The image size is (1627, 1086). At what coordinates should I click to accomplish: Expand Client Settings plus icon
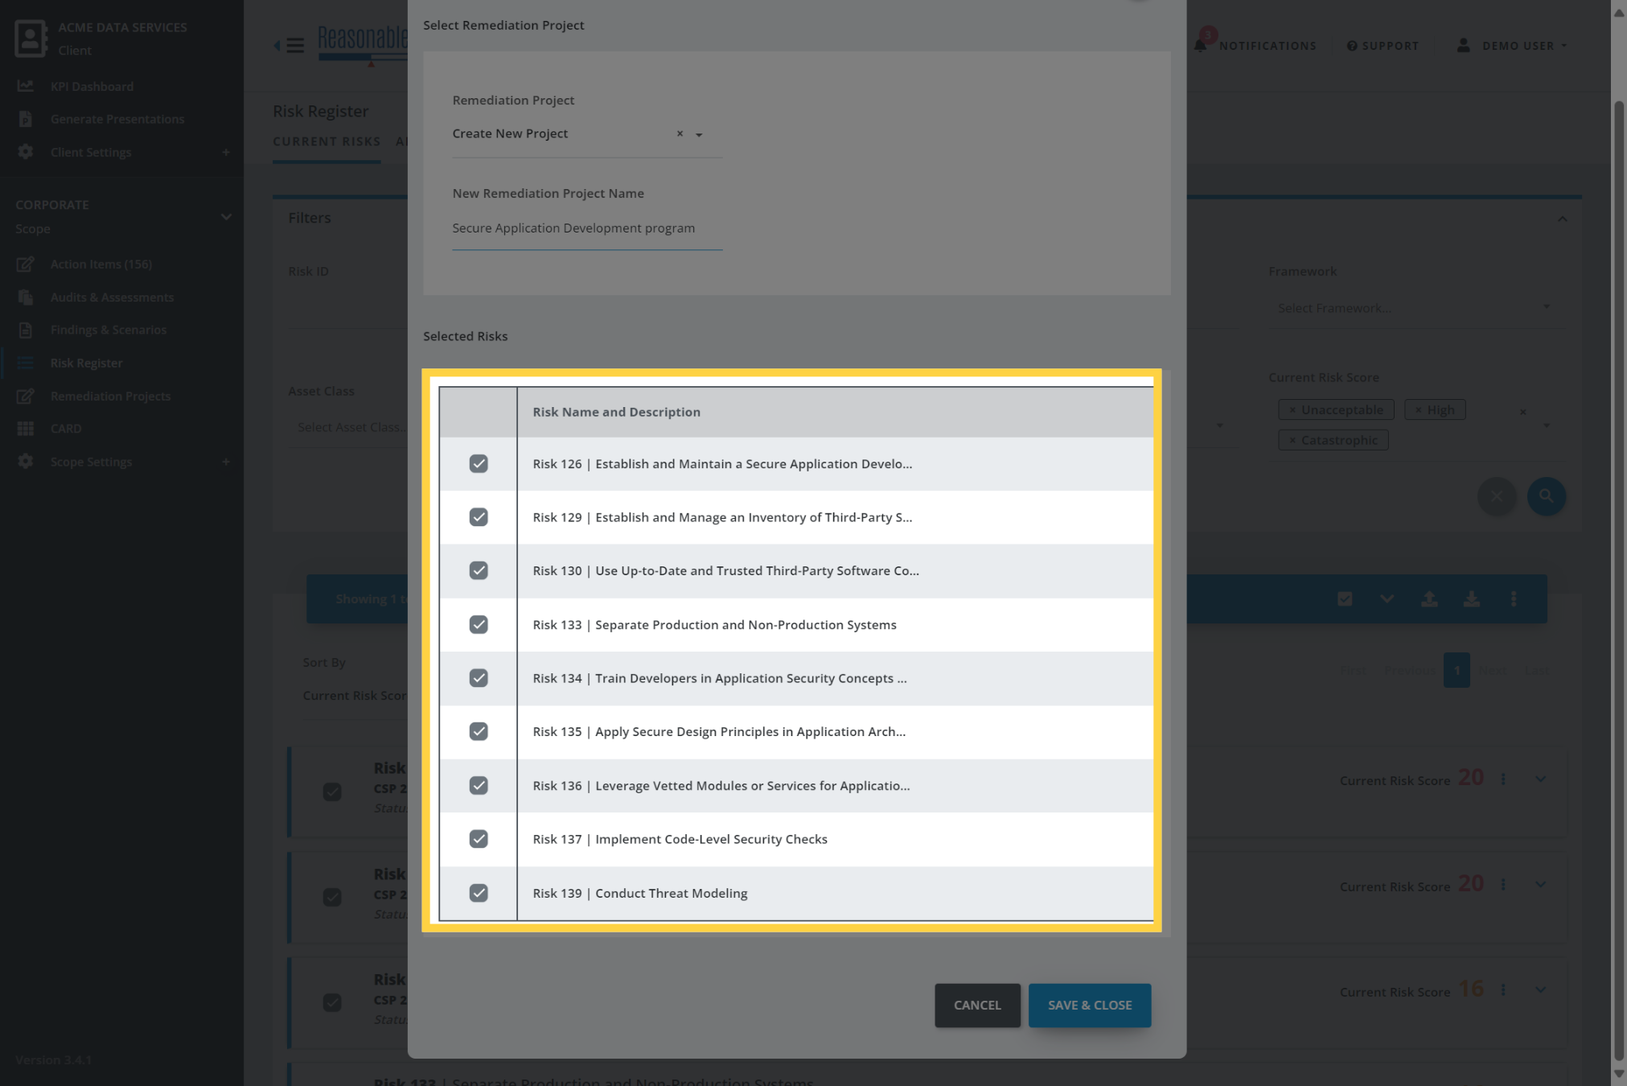(226, 152)
